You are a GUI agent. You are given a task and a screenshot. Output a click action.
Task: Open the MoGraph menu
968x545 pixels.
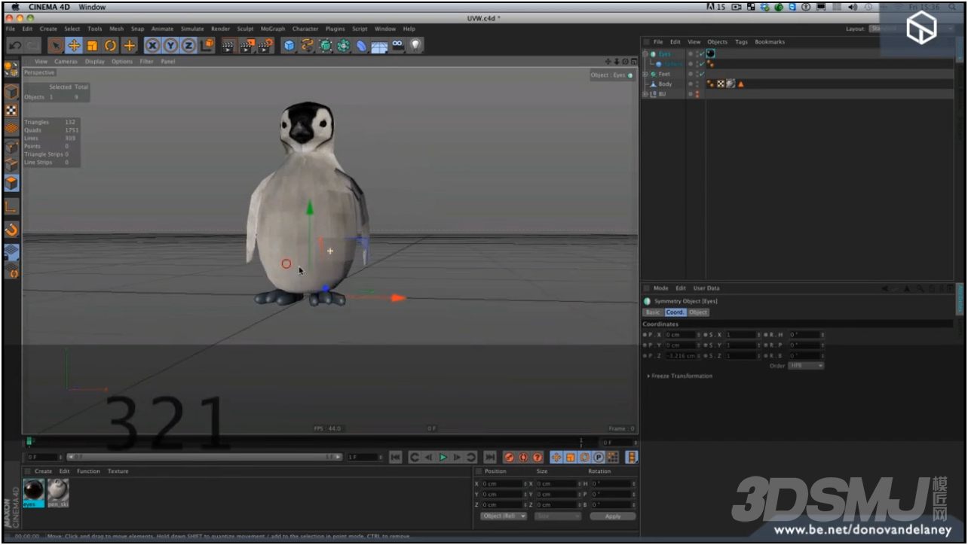pyautogui.click(x=273, y=29)
